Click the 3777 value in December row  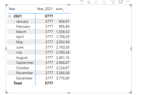tap(49, 78)
